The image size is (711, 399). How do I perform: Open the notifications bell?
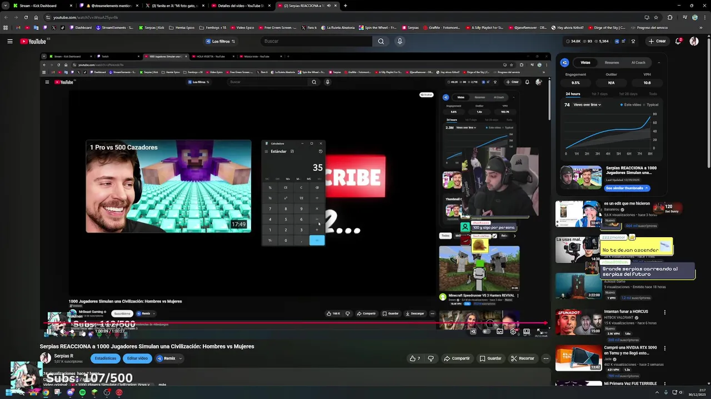click(x=679, y=41)
